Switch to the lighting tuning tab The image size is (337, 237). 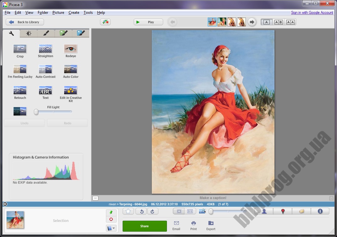click(x=29, y=33)
